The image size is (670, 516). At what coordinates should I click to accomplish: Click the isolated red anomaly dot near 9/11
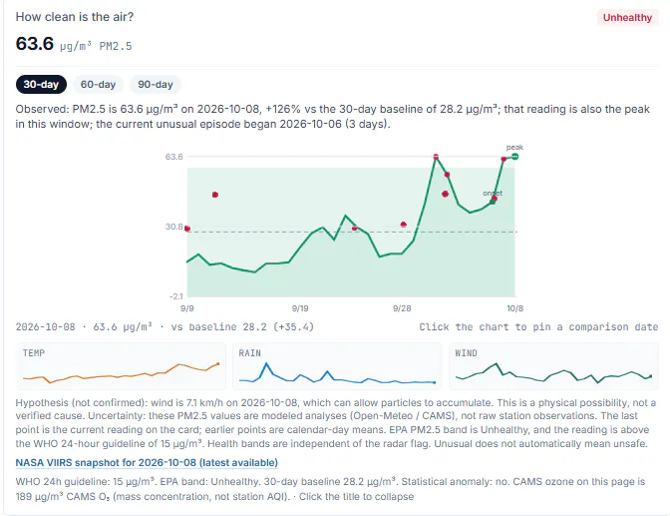pyautogui.click(x=215, y=195)
